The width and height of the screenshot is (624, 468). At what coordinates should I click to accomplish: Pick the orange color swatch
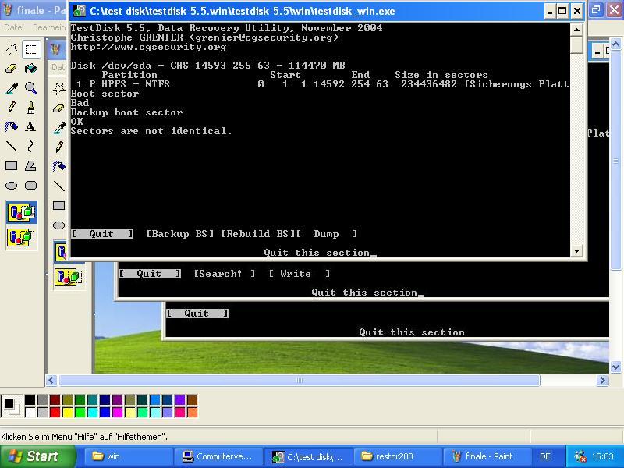pos(192,413)
